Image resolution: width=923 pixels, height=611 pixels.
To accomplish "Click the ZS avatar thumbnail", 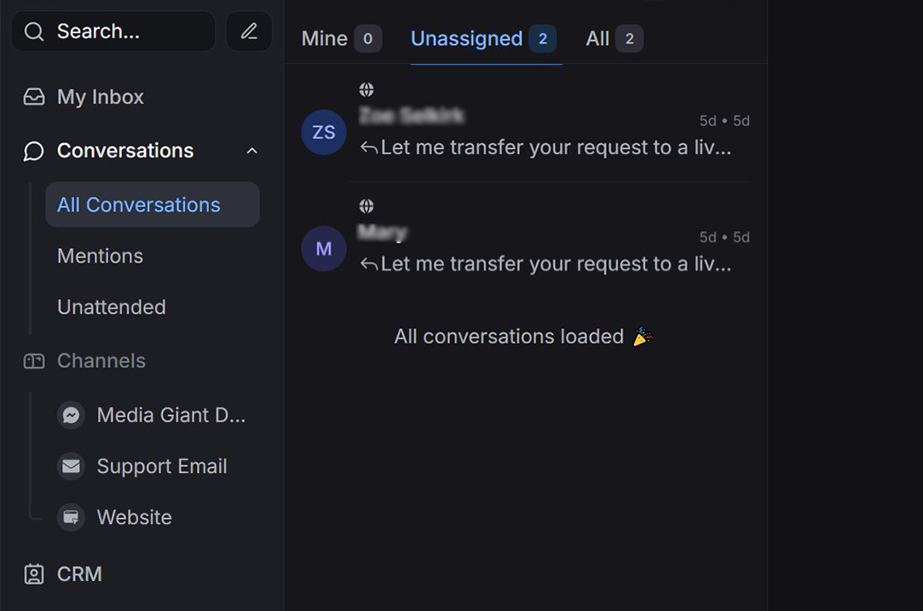I will [324, 132].
